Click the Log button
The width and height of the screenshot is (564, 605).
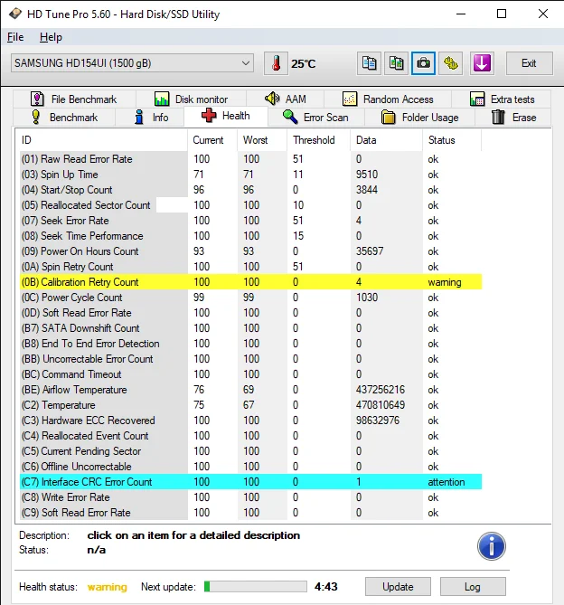pos(473,587)
